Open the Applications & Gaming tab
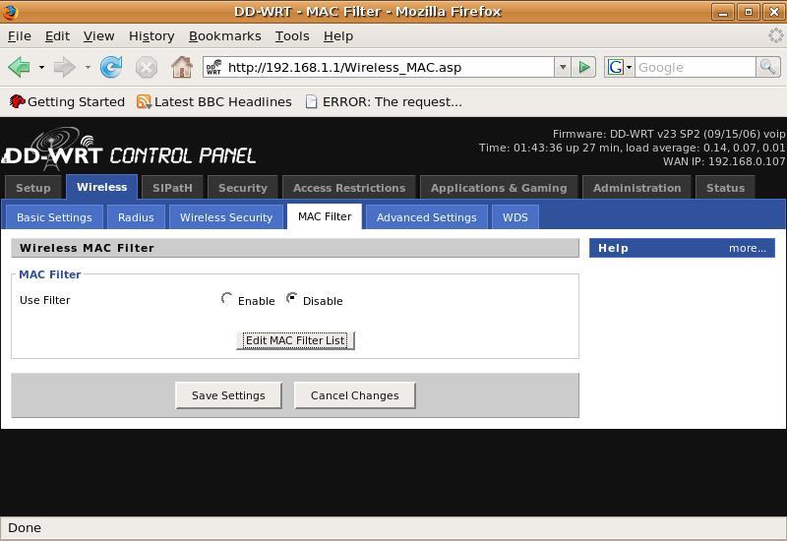Screen dimensions: 787x541 [x=499, y=187]
